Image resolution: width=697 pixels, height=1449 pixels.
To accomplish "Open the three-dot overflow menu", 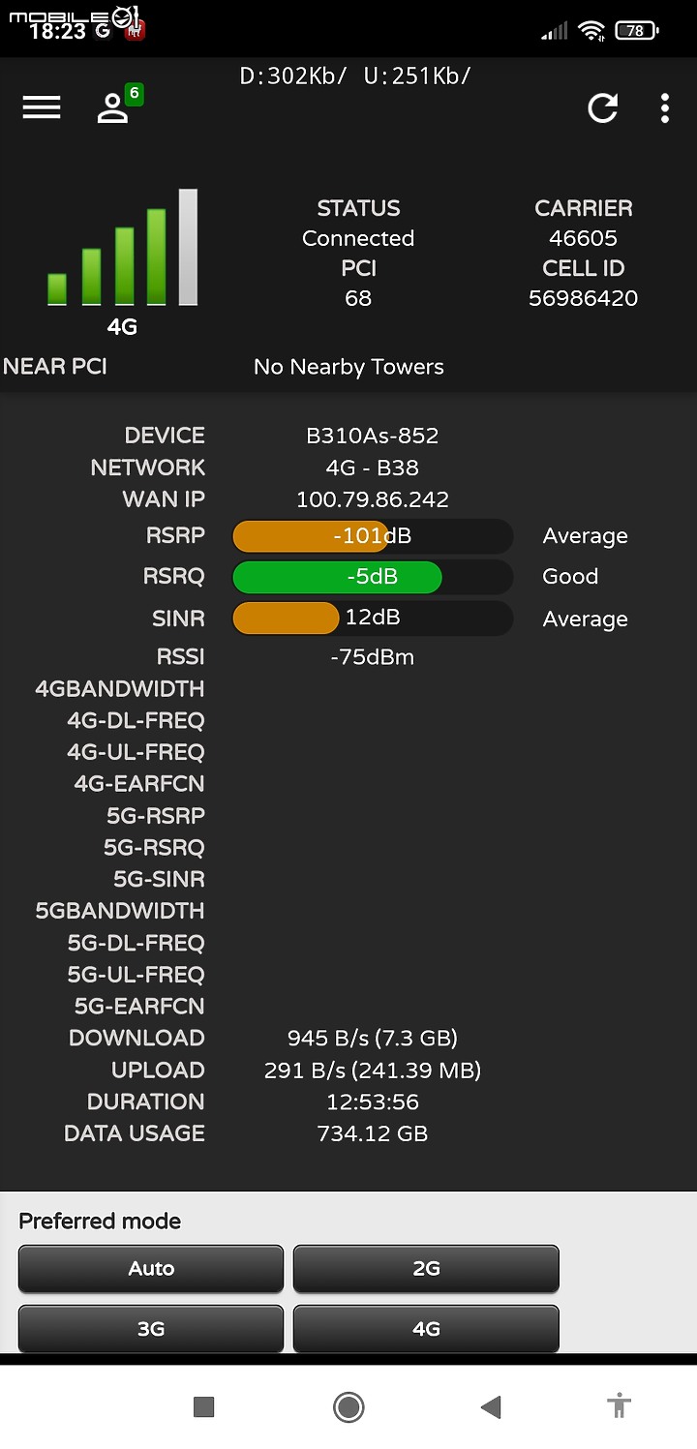I will [665, 108].
